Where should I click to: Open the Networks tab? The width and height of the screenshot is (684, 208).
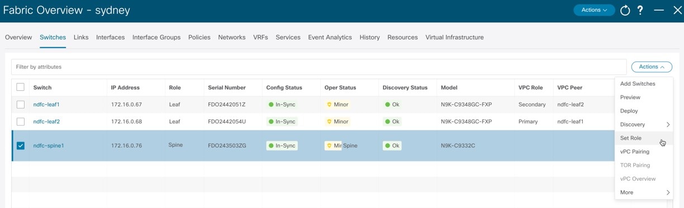point(232,37)
